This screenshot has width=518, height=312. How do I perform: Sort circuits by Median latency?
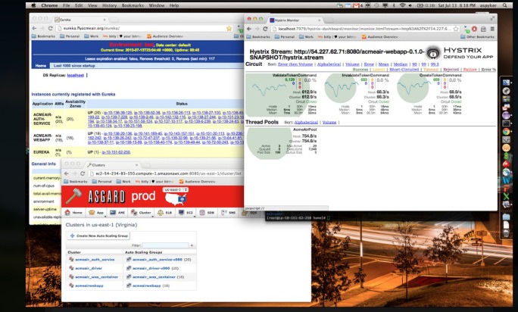(x=400, y=64)
